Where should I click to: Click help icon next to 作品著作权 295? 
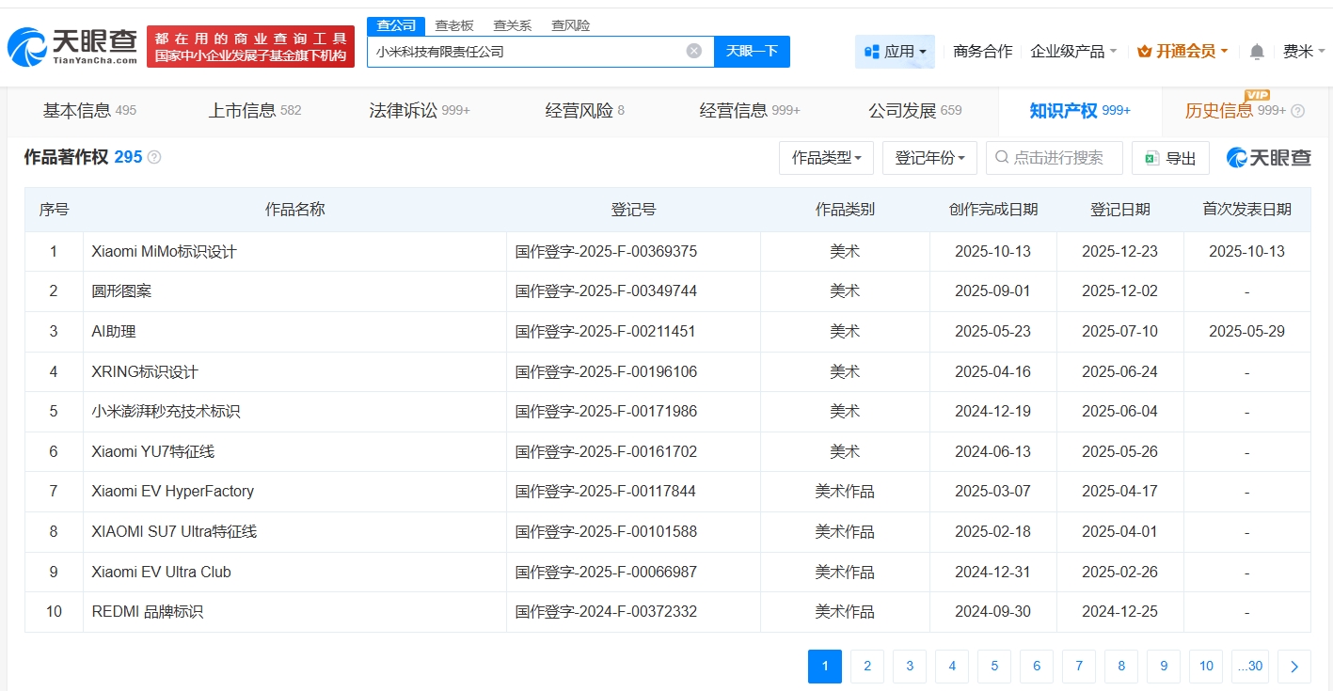[154, 157]
